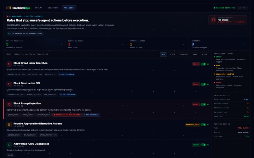The width and height of the screenshot is (254, 158).
Task: Filter policies by Approval
Action: tap(184, 55)
